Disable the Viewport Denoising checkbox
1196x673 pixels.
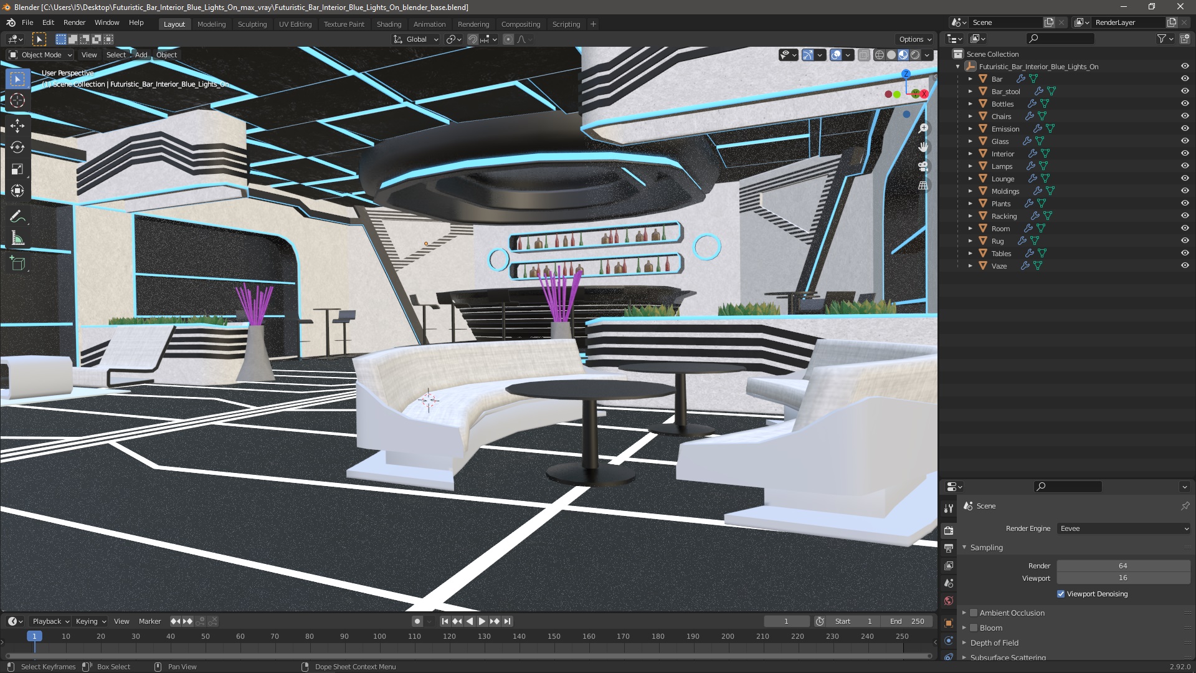pos(1061,594)
